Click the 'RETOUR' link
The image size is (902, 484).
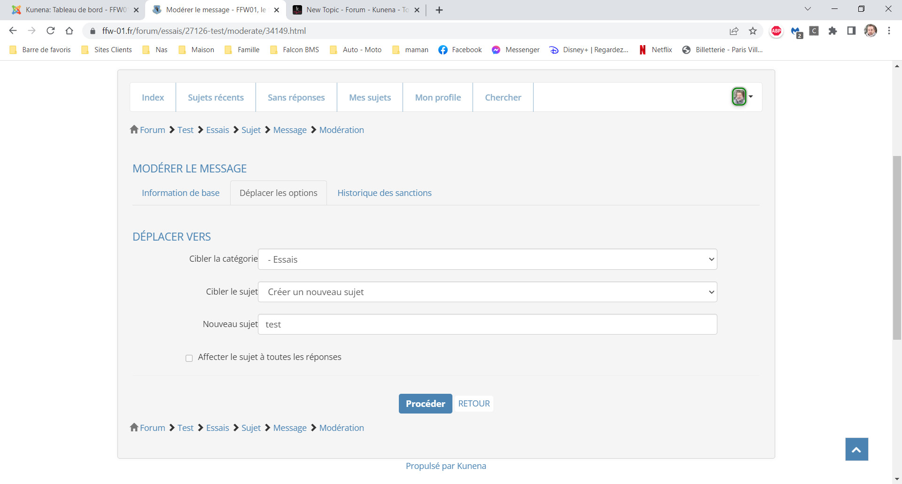click(x=474, y=404)
